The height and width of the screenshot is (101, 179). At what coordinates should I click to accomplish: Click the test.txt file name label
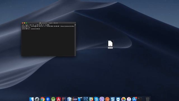point(110,48)
